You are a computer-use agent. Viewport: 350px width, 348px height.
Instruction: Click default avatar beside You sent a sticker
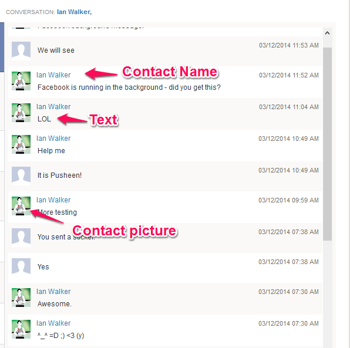(x=21, y=237)
